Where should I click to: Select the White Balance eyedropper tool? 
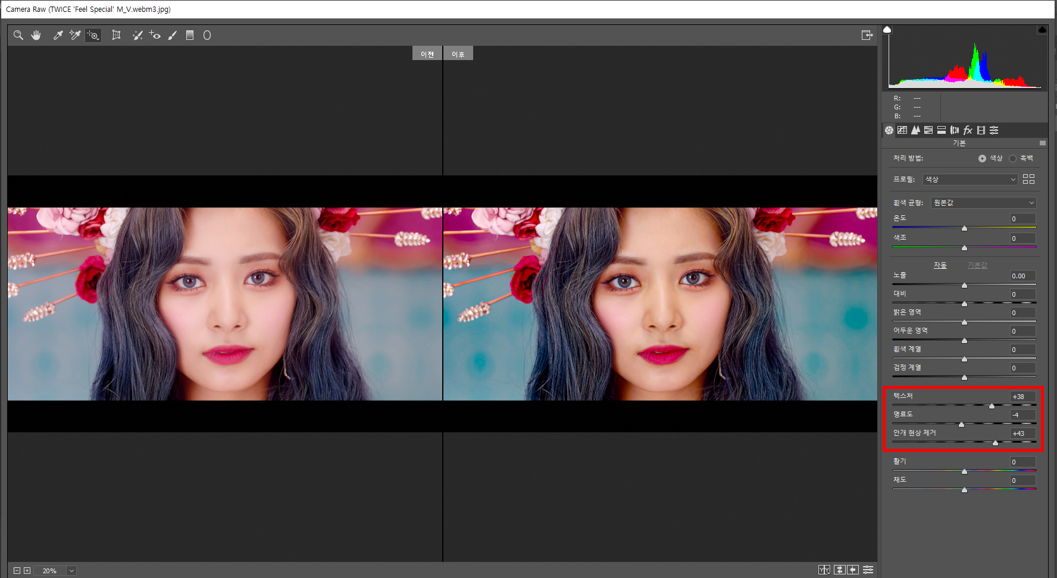coord(58,35)
